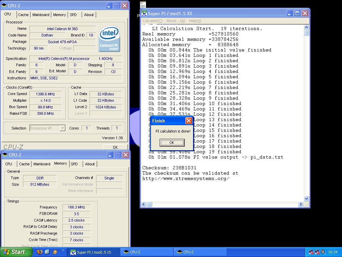Click the 166.3 MHz memory frequency value
Screen dimensions: 342x257
[76, 207]
